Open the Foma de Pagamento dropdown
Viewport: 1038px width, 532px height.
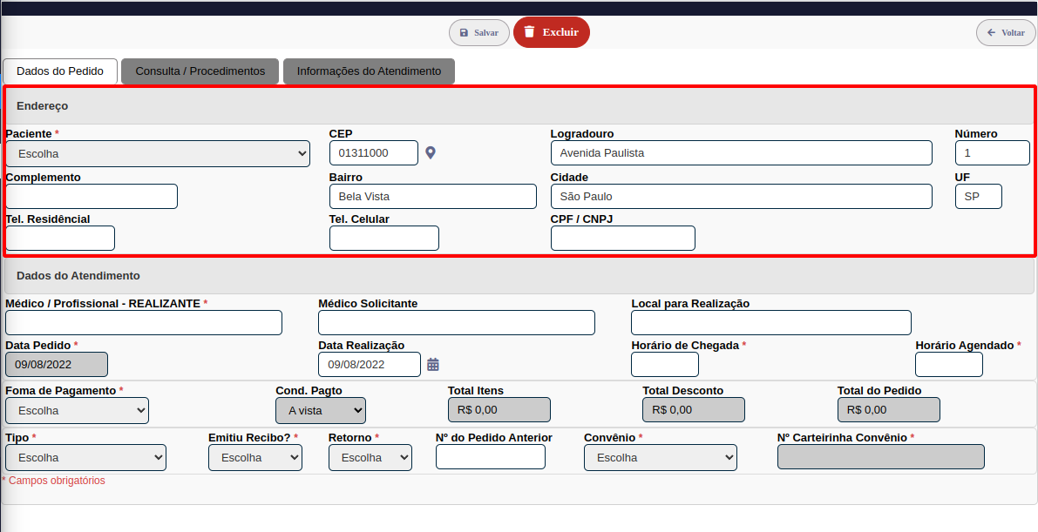77,410
